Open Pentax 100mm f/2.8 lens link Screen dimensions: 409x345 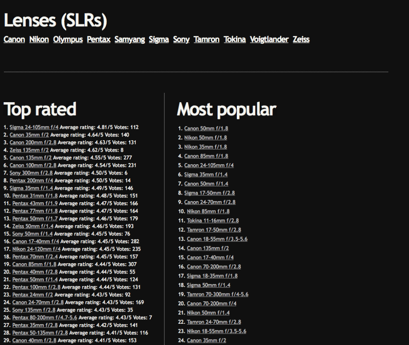[36, 287]
